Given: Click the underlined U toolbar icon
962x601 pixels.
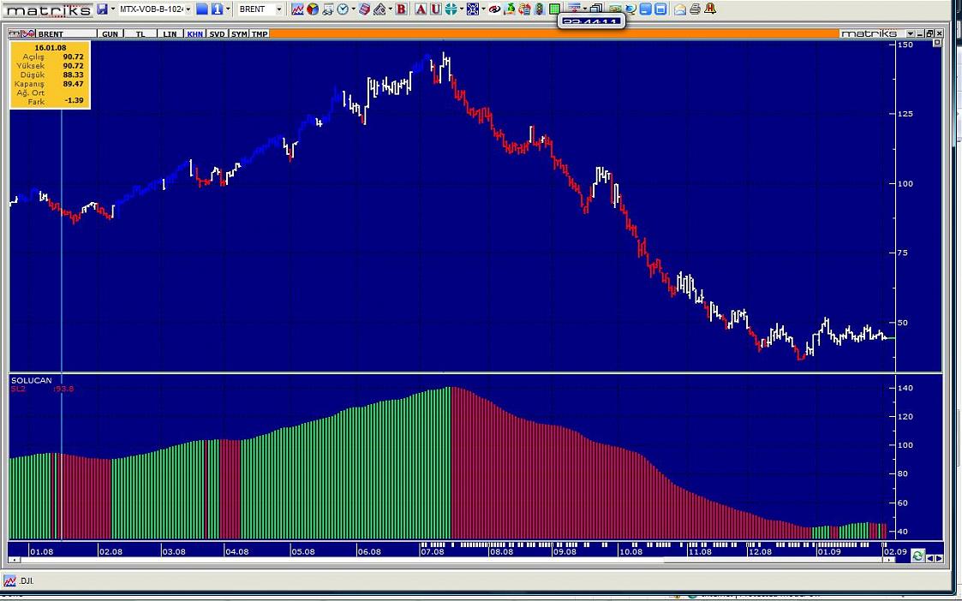Looking at the screenshot, I should (x=435, y=9).
